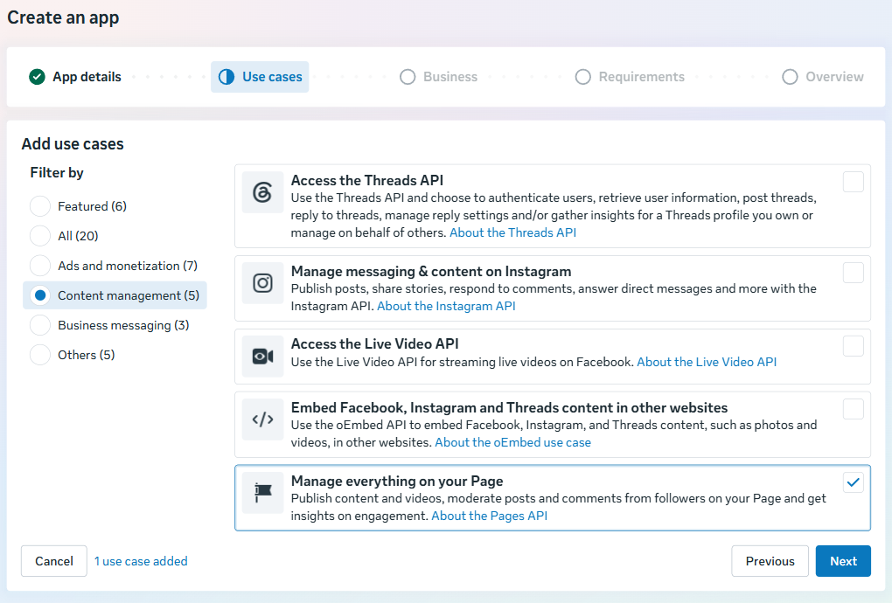Open About the oEmbed use case link

click(x=512, y=442)
